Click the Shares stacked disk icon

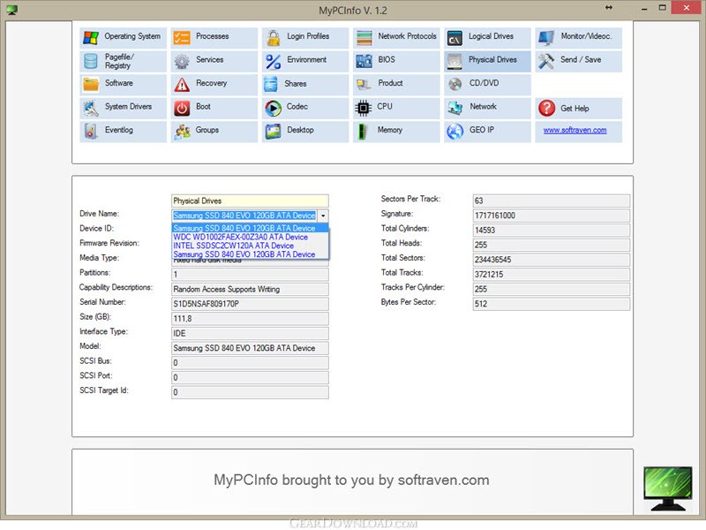271,84
